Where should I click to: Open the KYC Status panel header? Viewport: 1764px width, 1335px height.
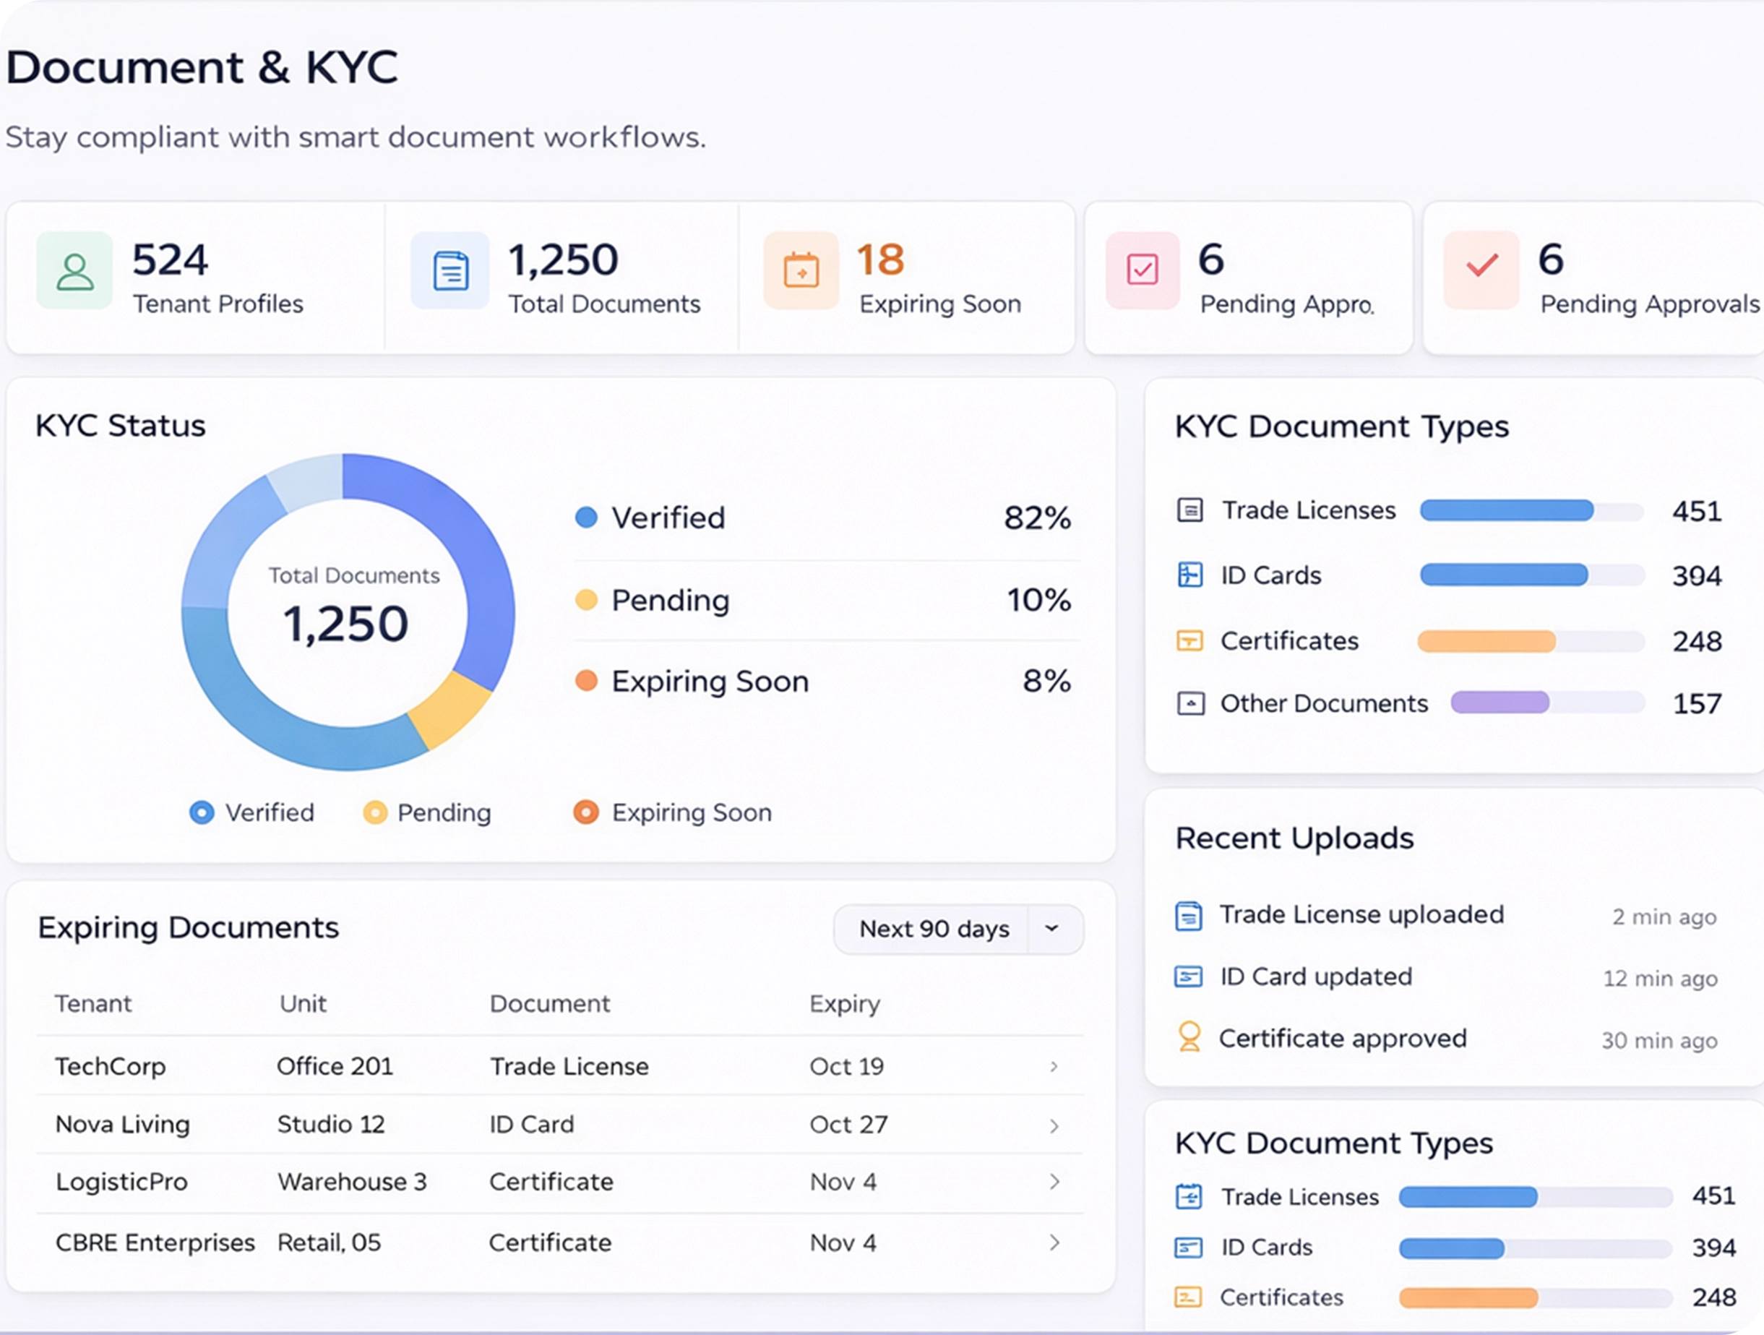120,425
